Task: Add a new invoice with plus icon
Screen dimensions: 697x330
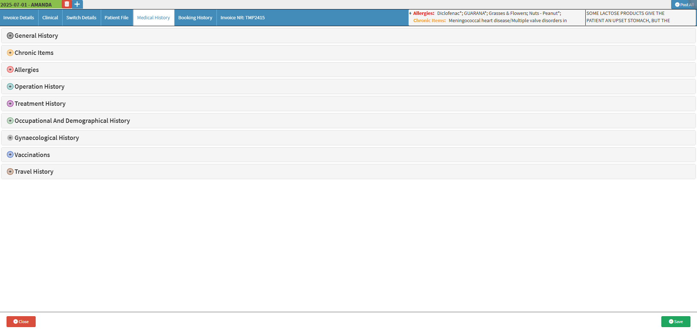Action: [77, 4]
